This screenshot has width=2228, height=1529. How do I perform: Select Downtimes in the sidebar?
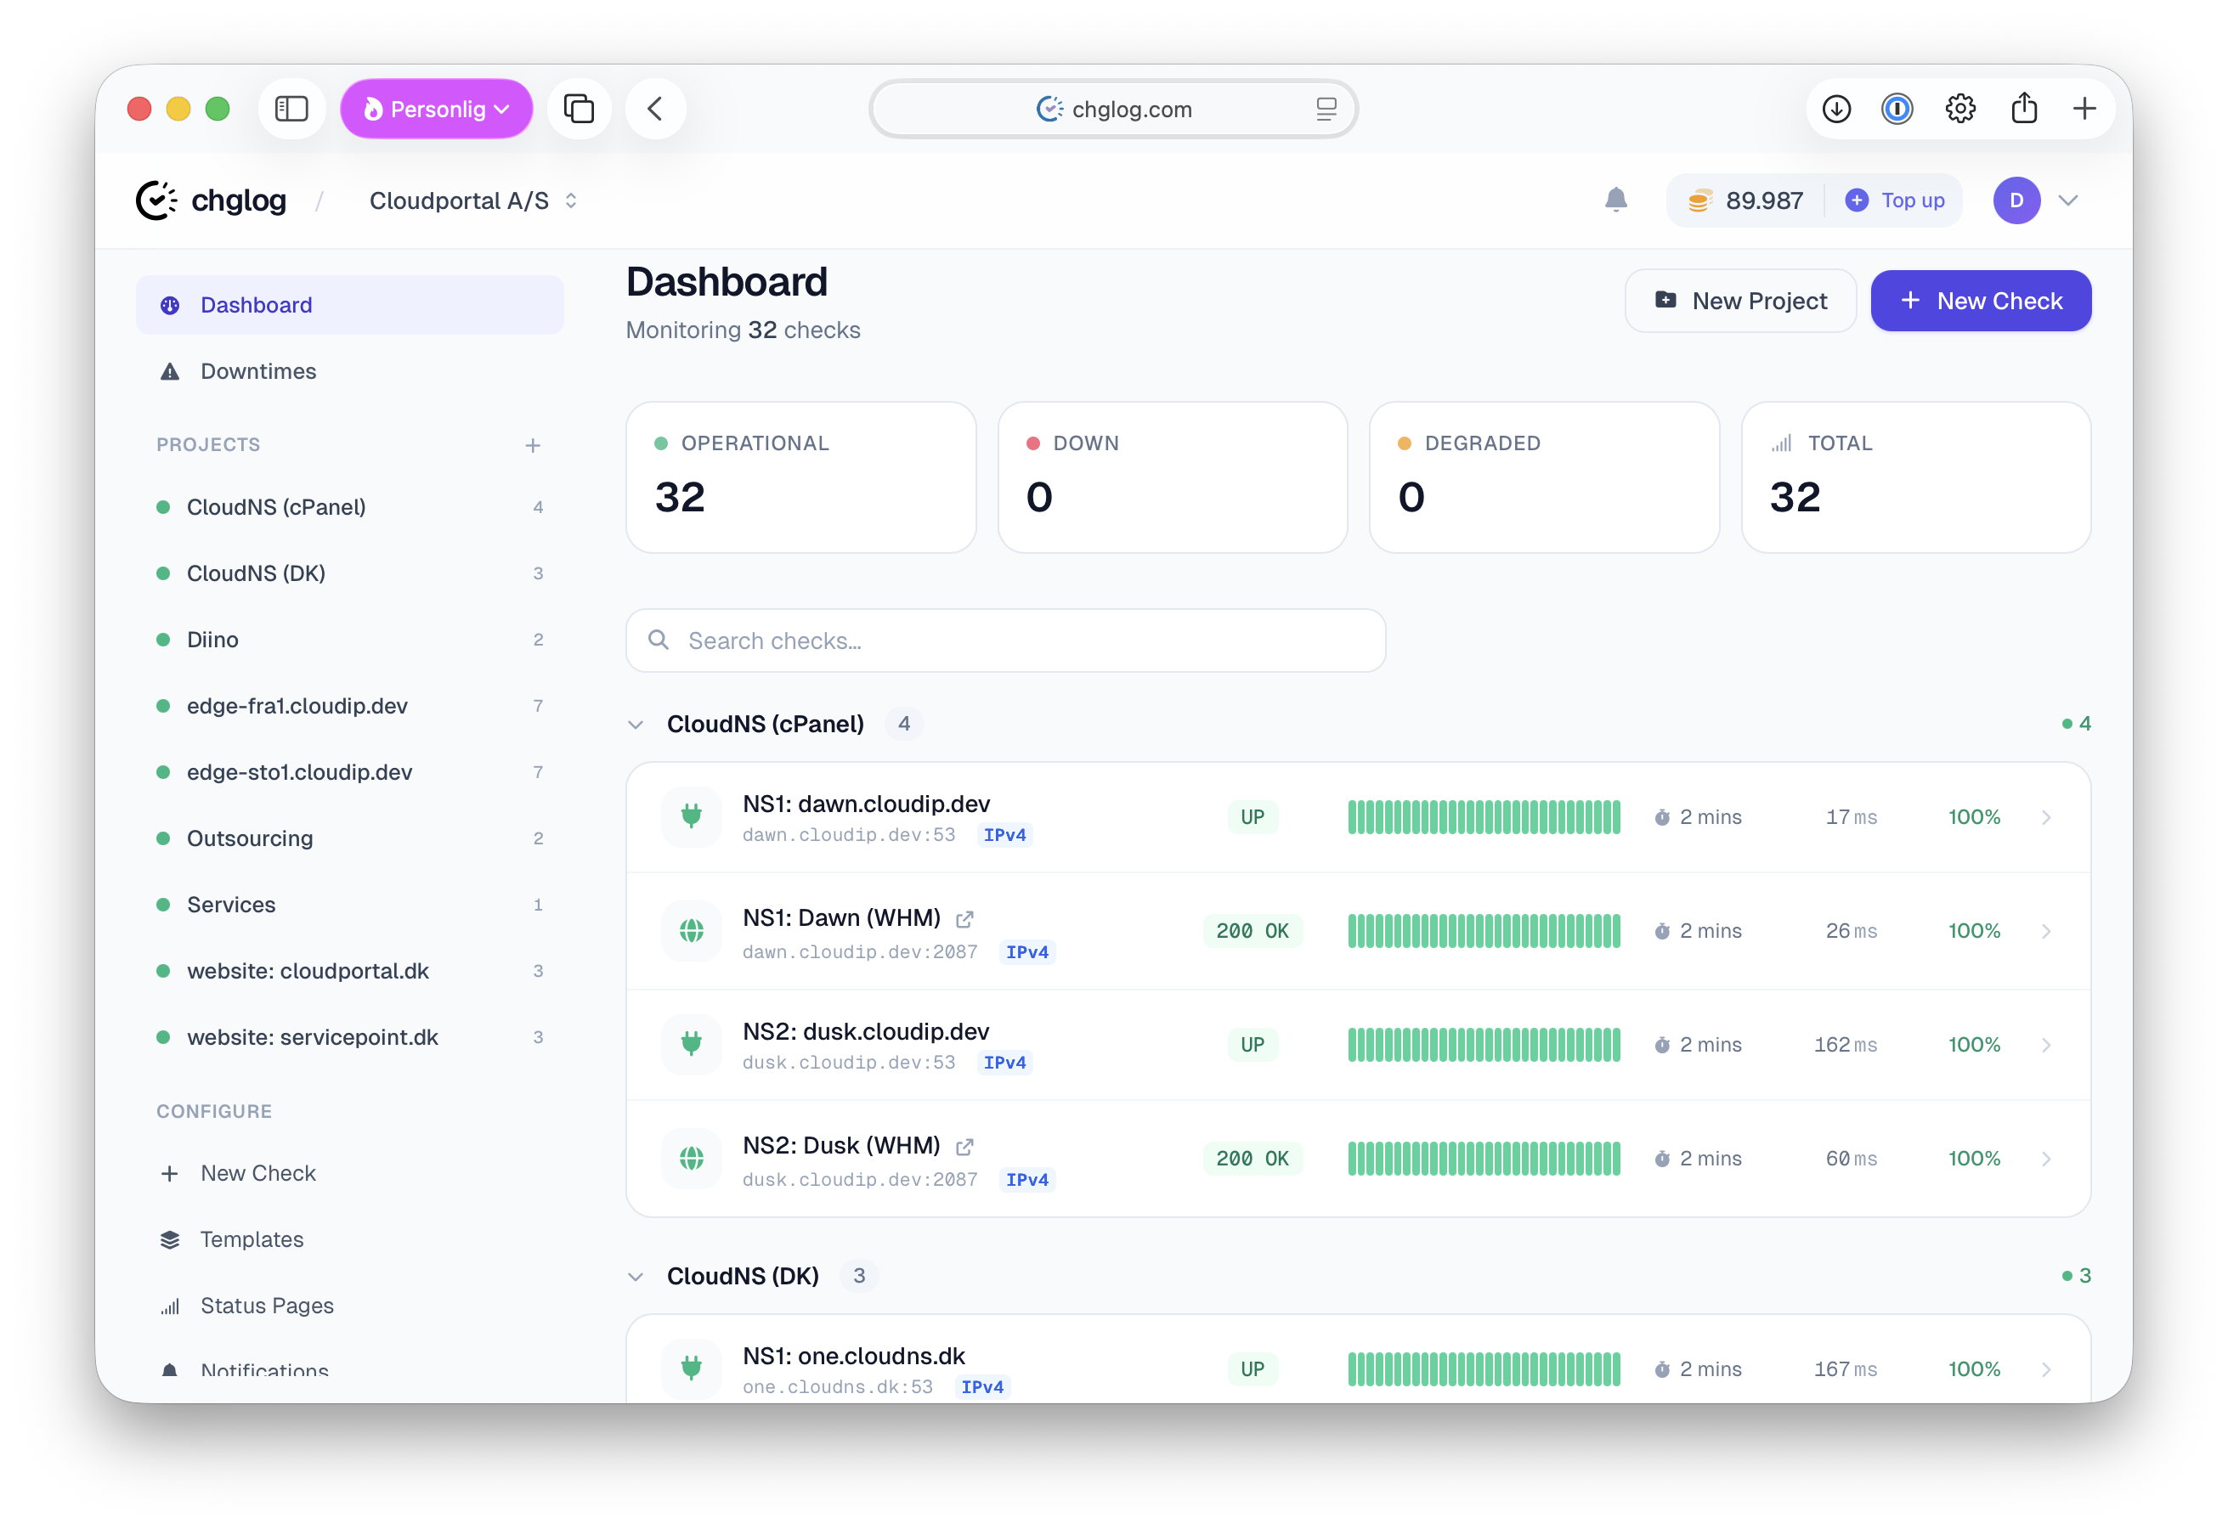tap(257, 371)
